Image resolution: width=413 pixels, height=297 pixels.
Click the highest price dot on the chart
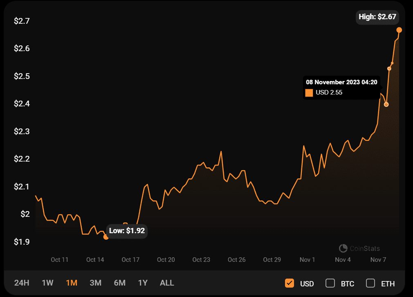(x=399, y=30)
